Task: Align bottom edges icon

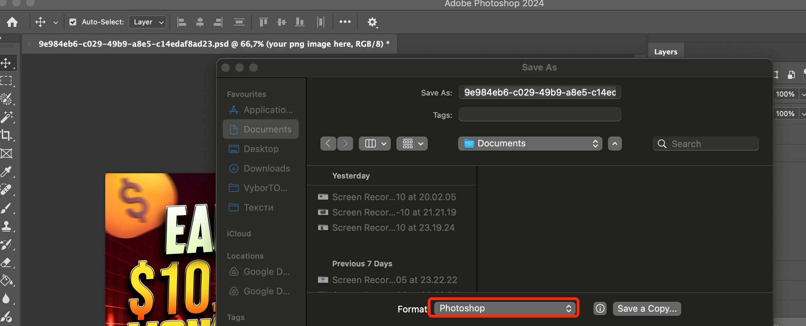Action: coord(299,22)
